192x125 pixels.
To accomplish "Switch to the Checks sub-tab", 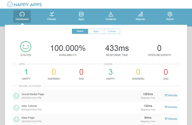I will click(112, 31).
